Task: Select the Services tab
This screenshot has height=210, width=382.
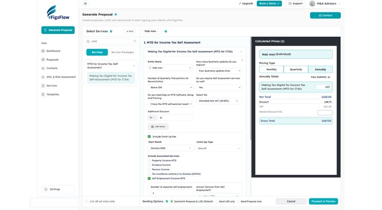Action: (97, 52)
